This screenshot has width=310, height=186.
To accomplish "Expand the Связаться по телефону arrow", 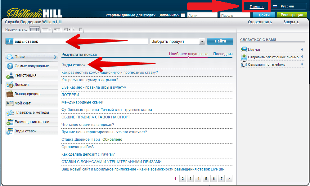I will [302, 64].
